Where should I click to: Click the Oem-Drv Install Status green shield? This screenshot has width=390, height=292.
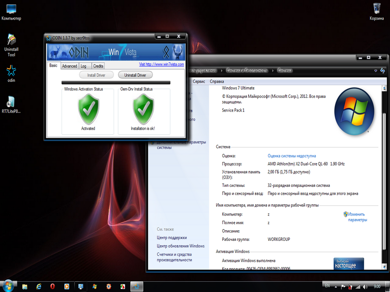tap(143, 109)
